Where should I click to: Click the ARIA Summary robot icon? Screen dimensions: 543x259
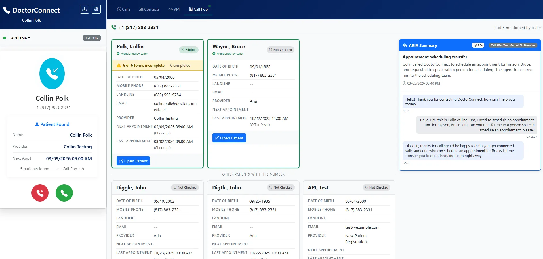click(x=405, y=45)
